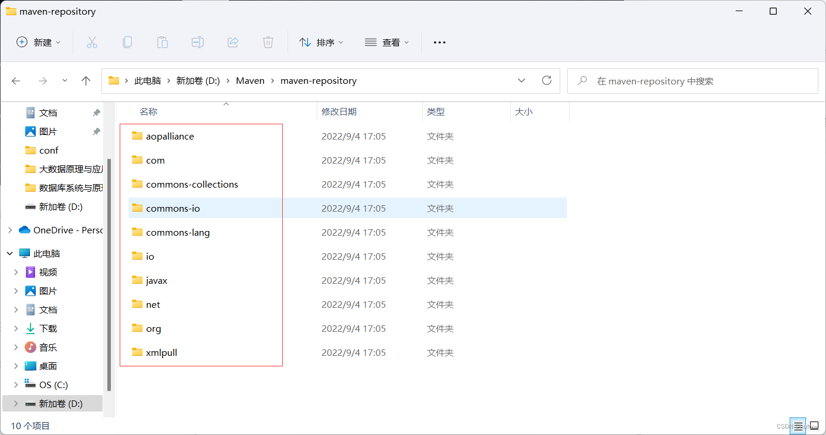Click the Rename icon in toolbar
Image resolution: width=826 pixels, height=435 pixels.
(198, 42)
